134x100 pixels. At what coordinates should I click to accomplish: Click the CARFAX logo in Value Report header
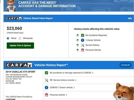pos(14,19)
